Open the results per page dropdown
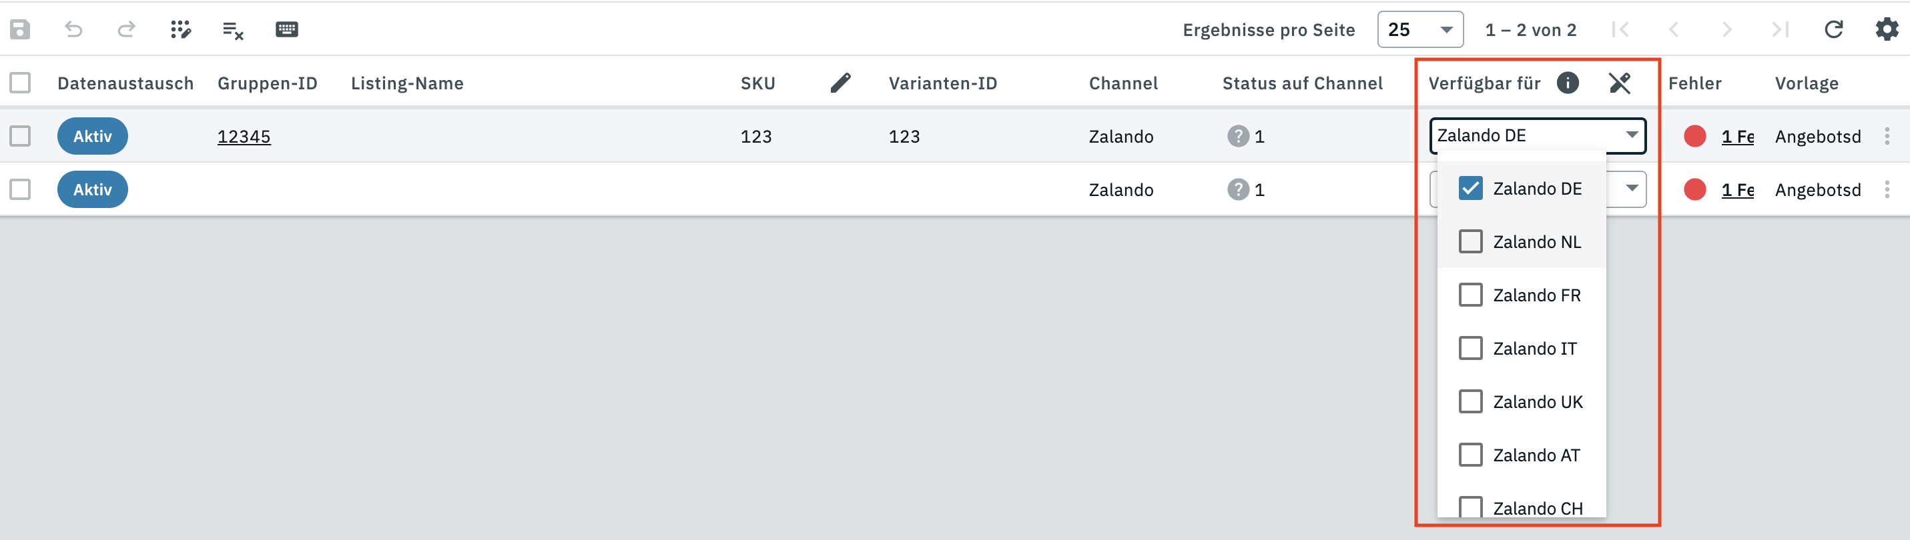This screenshot has width=1910, height=540. [1419, 29]
